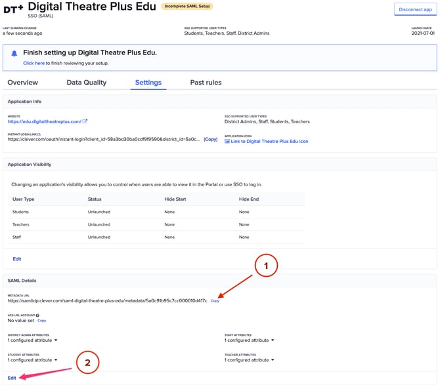The height and width of the screenshot is (387, 440).
Task: Click Edit under SAML Details
Action: [12, 378]
